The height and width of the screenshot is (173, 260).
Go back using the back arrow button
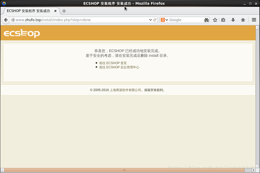(6, 20)
